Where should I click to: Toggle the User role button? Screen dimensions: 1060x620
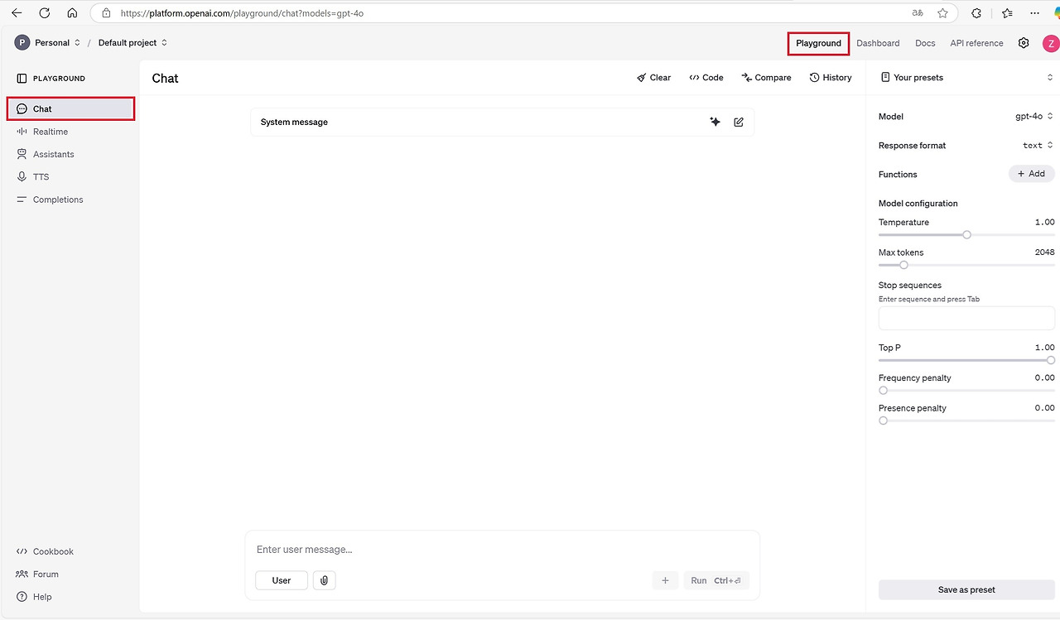coord(282,580)
